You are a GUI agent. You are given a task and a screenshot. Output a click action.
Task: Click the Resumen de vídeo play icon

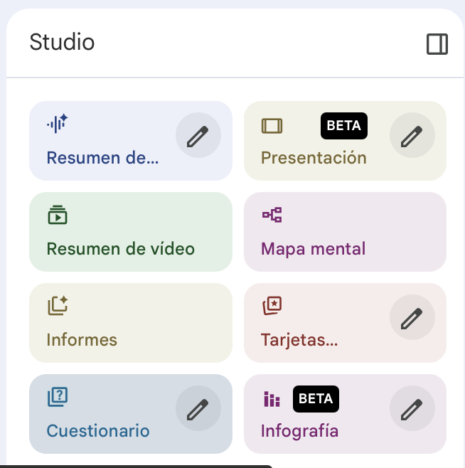pos(58,215)
